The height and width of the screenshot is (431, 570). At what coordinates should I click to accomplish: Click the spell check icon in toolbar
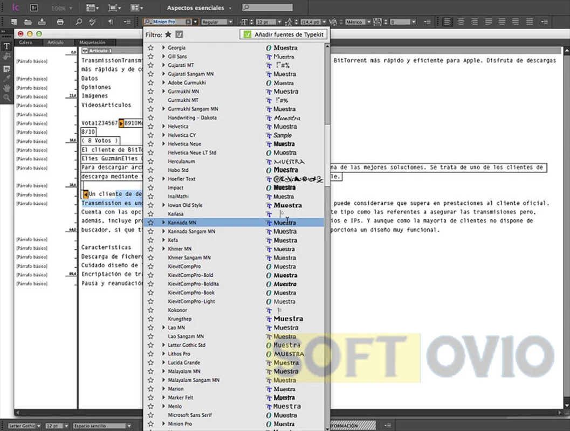92,22
